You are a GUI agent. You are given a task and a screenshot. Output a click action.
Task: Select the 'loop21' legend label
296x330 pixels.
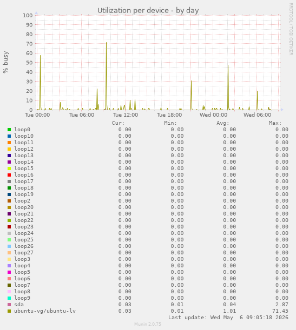tap(24, 214)
